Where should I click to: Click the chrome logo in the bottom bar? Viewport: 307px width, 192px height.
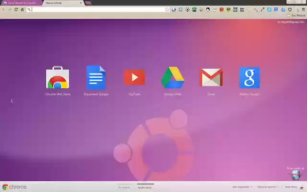click(x=14, y=187)
